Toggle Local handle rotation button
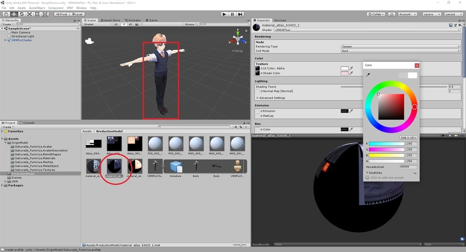 [77, 14]
